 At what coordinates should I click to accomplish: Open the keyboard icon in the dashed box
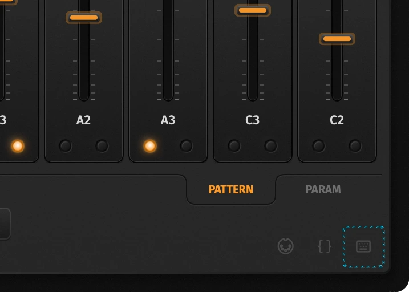coord(363,246)
